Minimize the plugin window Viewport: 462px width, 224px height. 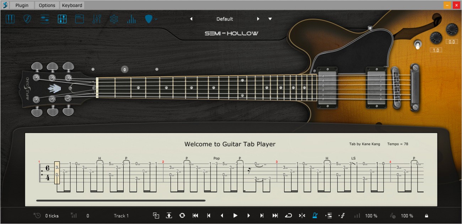[x=447, y=5]
